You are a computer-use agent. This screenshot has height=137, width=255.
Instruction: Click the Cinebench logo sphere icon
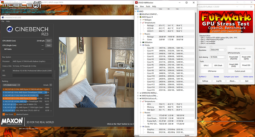point(10,29)
